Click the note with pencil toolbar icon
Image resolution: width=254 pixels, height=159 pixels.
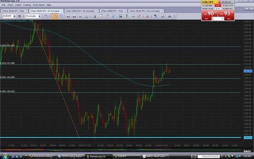(x=101, y=16)
